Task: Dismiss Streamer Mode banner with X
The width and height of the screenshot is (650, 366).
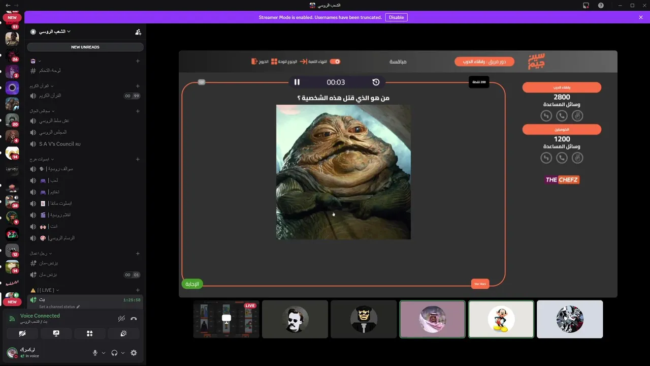Action: (641, 17)
